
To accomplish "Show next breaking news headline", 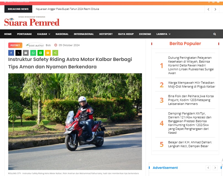I will click(215, 9).
